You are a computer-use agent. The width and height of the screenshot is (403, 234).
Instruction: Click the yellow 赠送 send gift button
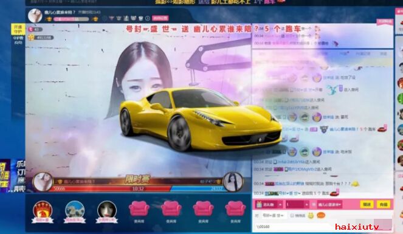click(x=367, y=204)
